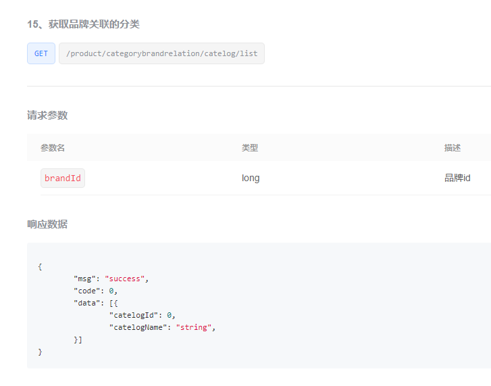
Task: Click the '品牌id' description cell
Action: pyautogui.click(x=457, y=178)
